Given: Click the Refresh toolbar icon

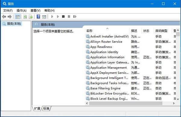Looking at the screenshot, I should tap(25, 16).
